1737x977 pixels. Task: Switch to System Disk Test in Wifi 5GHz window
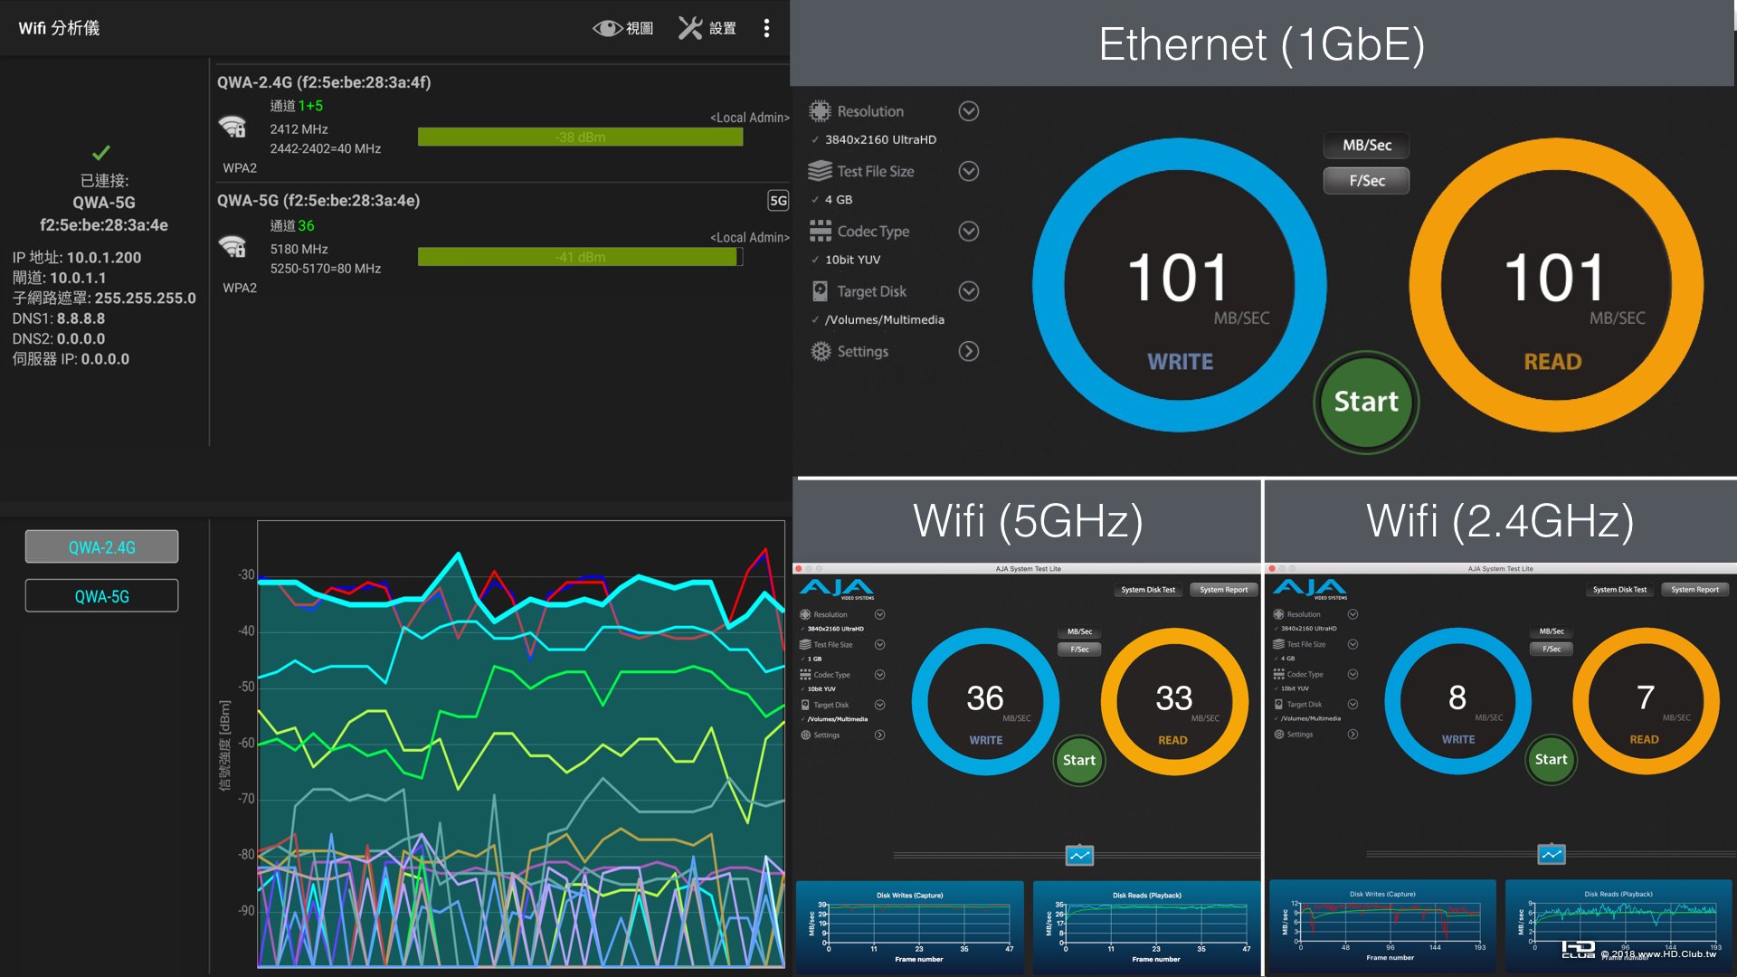pyautogui.click(x=1147, y=590)
